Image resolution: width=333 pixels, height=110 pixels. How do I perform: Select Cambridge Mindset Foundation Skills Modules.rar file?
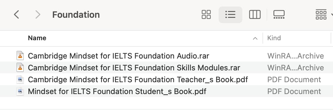pos(134,68)
